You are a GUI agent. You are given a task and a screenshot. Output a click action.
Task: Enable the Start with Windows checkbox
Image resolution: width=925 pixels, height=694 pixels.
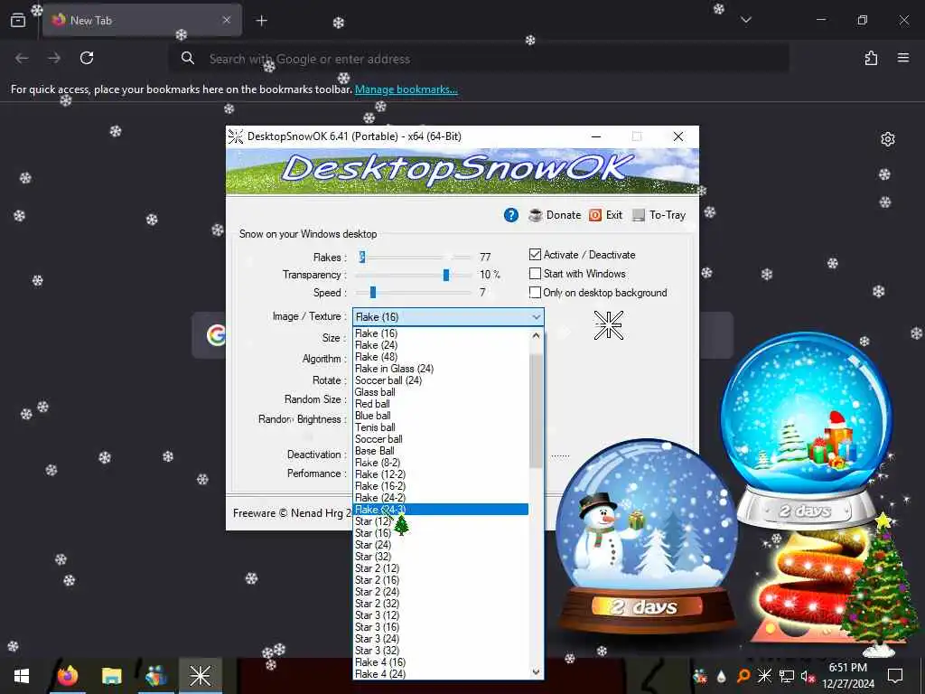535,274
